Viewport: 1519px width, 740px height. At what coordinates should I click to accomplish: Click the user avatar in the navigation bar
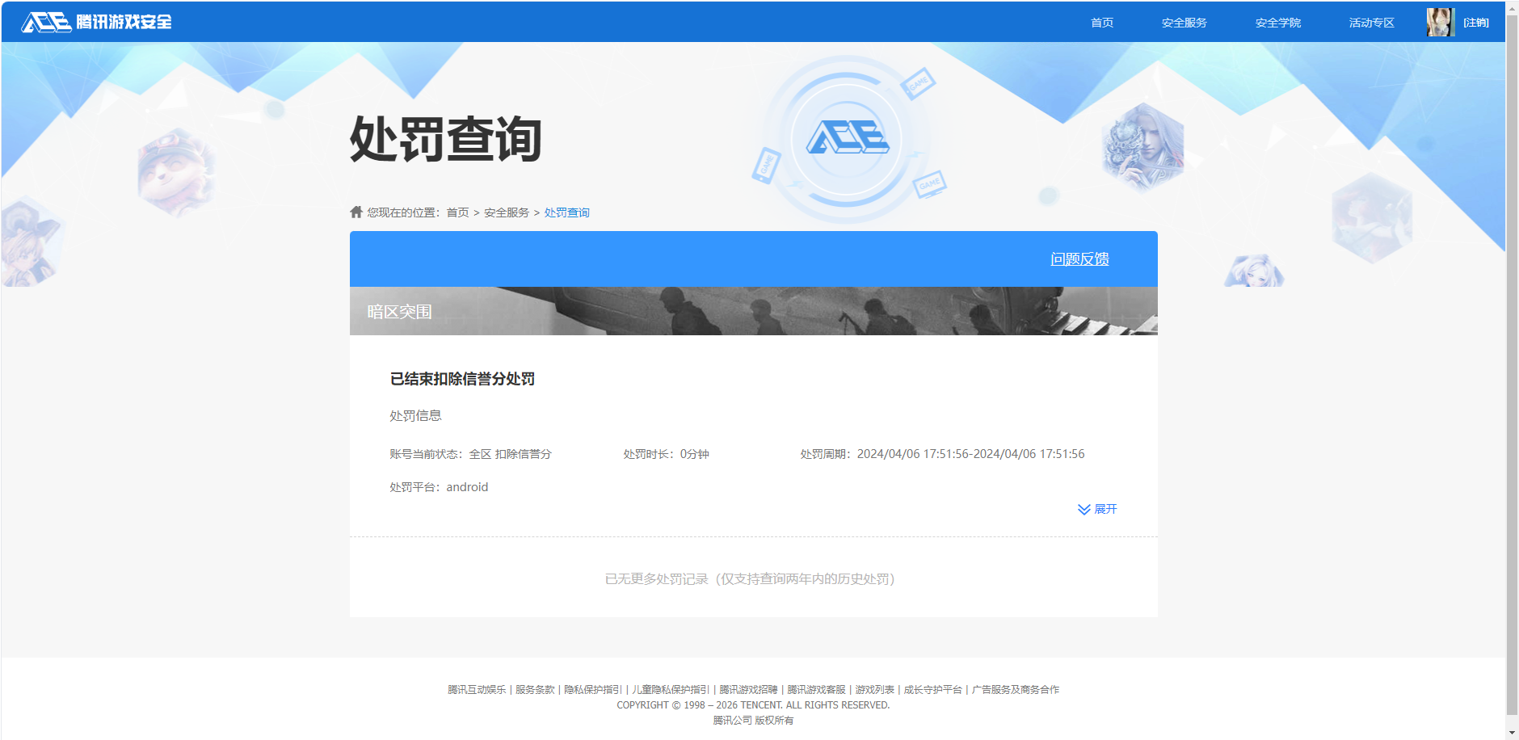point(1440,22)
